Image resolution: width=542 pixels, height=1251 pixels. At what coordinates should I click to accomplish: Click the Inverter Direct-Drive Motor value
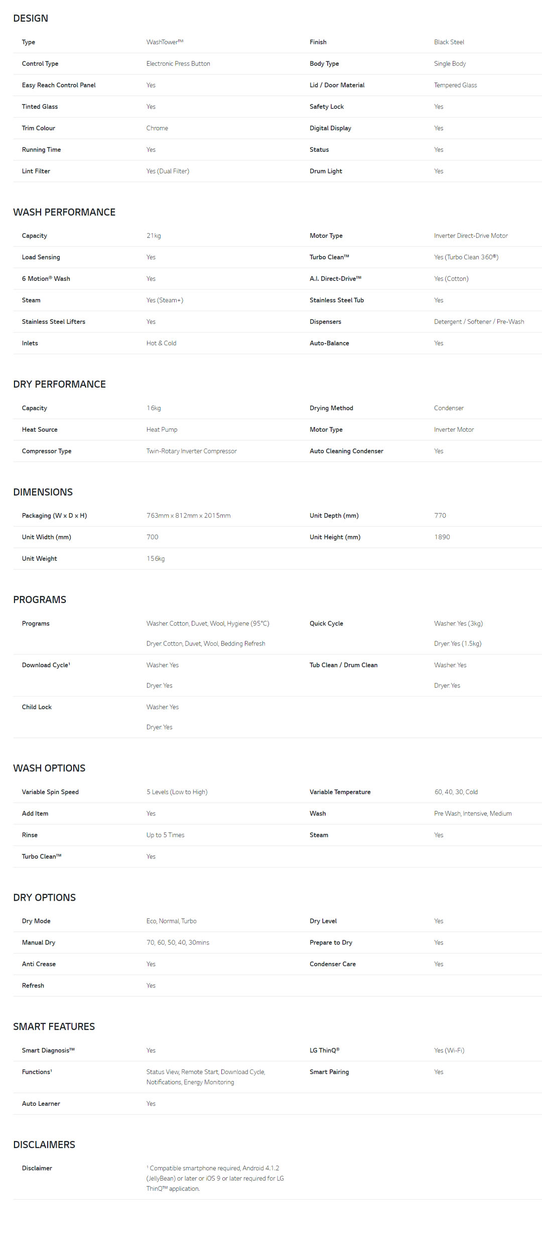pos(471,236)
